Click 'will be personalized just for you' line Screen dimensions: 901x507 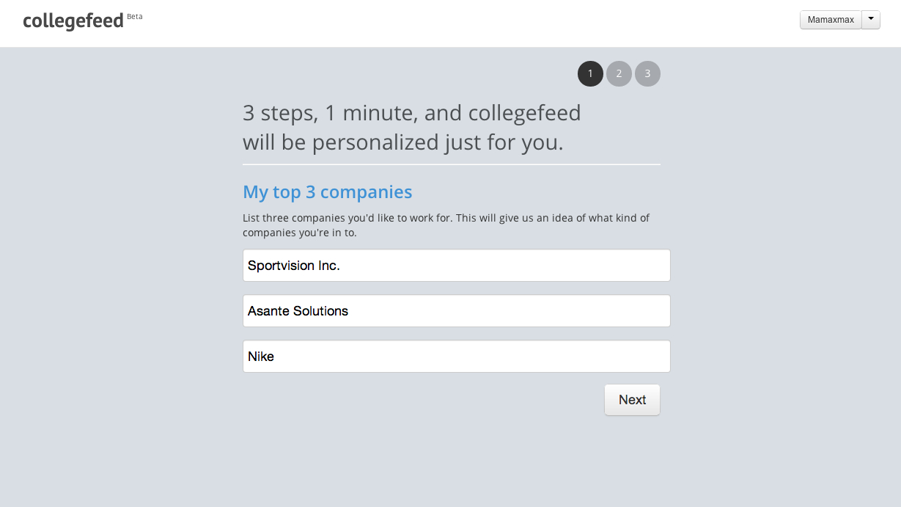pyautogui.click(x=403, y=142)
